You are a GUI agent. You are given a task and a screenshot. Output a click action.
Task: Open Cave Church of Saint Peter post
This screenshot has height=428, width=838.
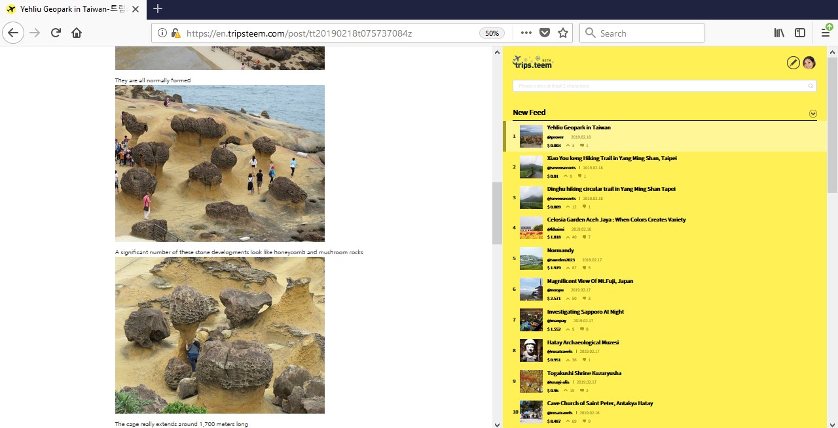point(600,403)
